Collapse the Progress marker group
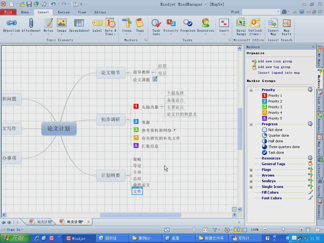The width and height of the screenshot is (324, 243). (x=251, y=124)
